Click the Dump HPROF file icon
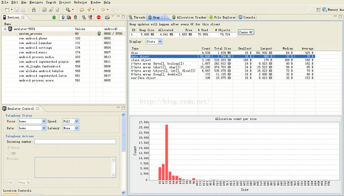Viewport: 344px width, 196px height. click(x=69, y=17)
